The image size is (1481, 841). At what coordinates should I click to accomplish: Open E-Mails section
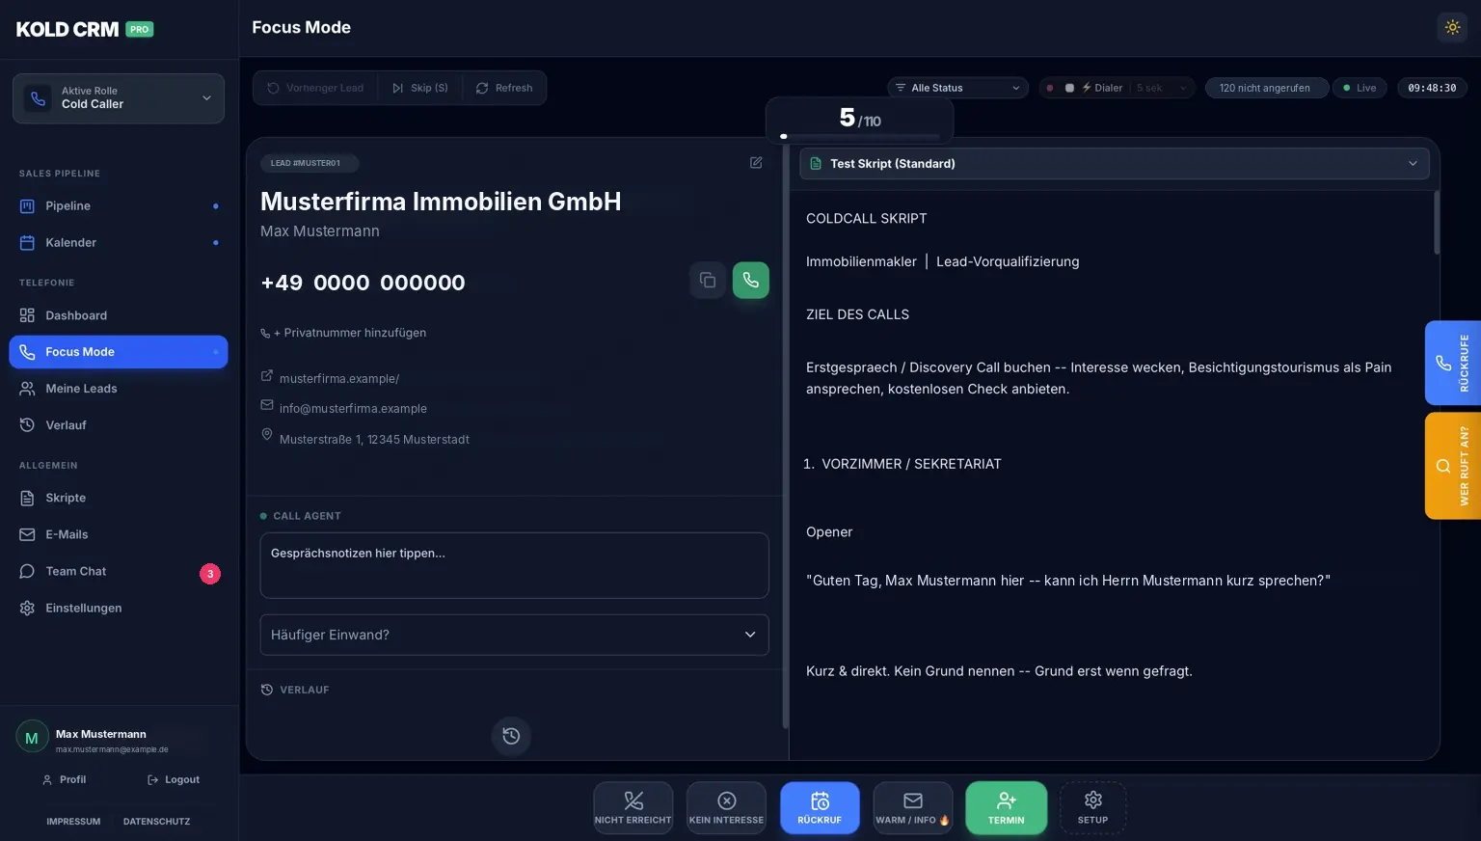pyautogui.click(x=119, y=534)
